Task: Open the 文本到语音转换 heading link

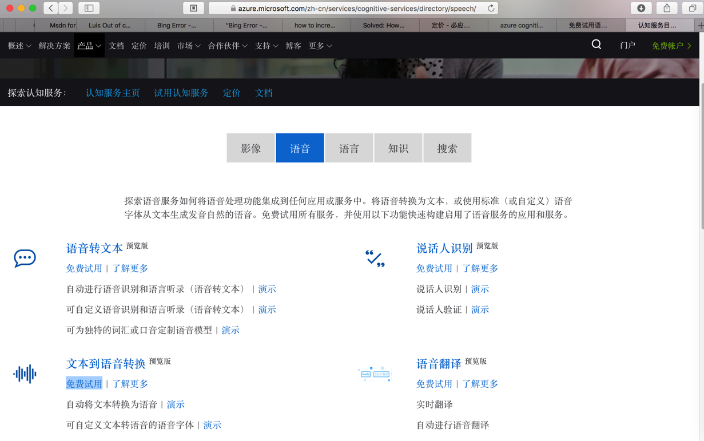Action: click(106, 364)
